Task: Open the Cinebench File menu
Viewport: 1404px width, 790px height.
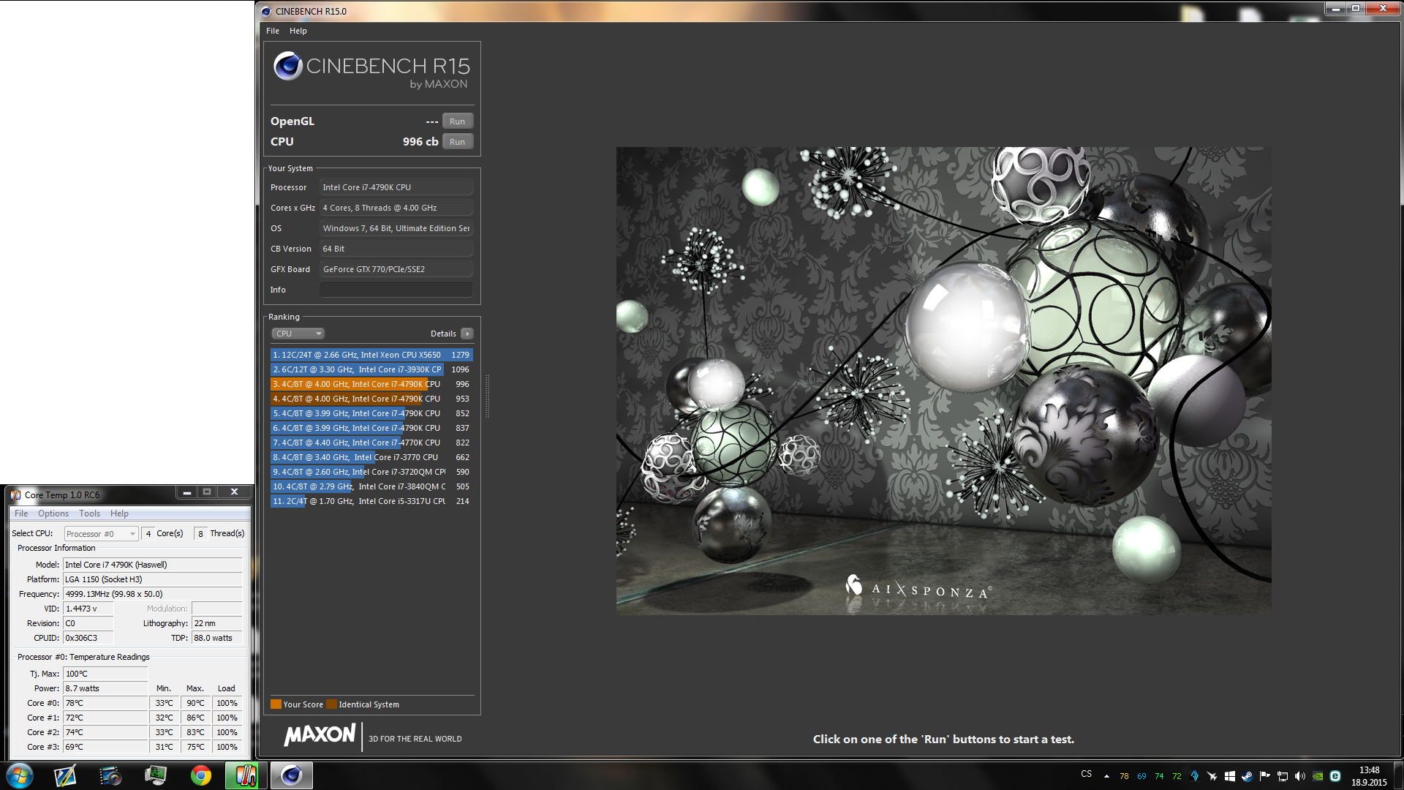Action: [272, 31]
